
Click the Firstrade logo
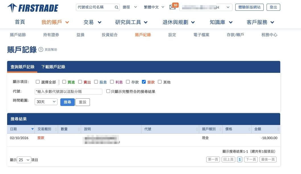pos(33,8)
